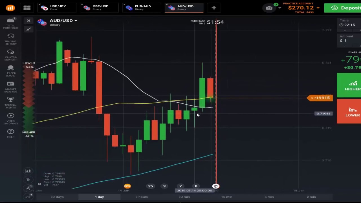Screen dimensions: 361x203
Task: Decrease expiration time with minus
Action: tap(345, 30)
